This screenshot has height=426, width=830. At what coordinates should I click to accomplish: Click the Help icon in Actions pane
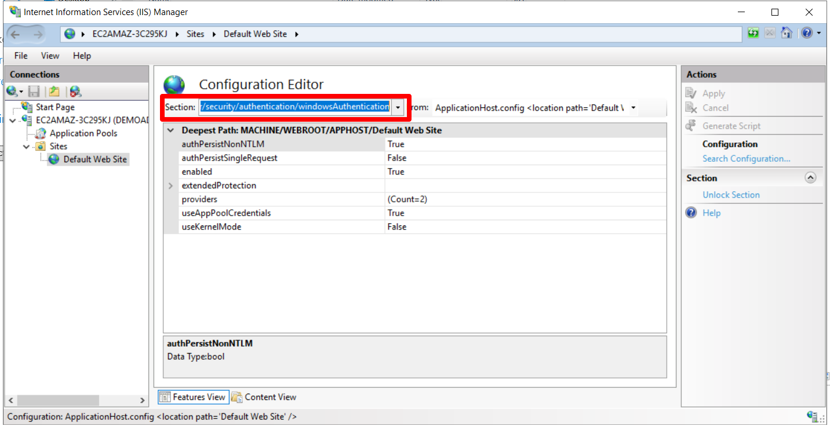click(x=691, y=213)
